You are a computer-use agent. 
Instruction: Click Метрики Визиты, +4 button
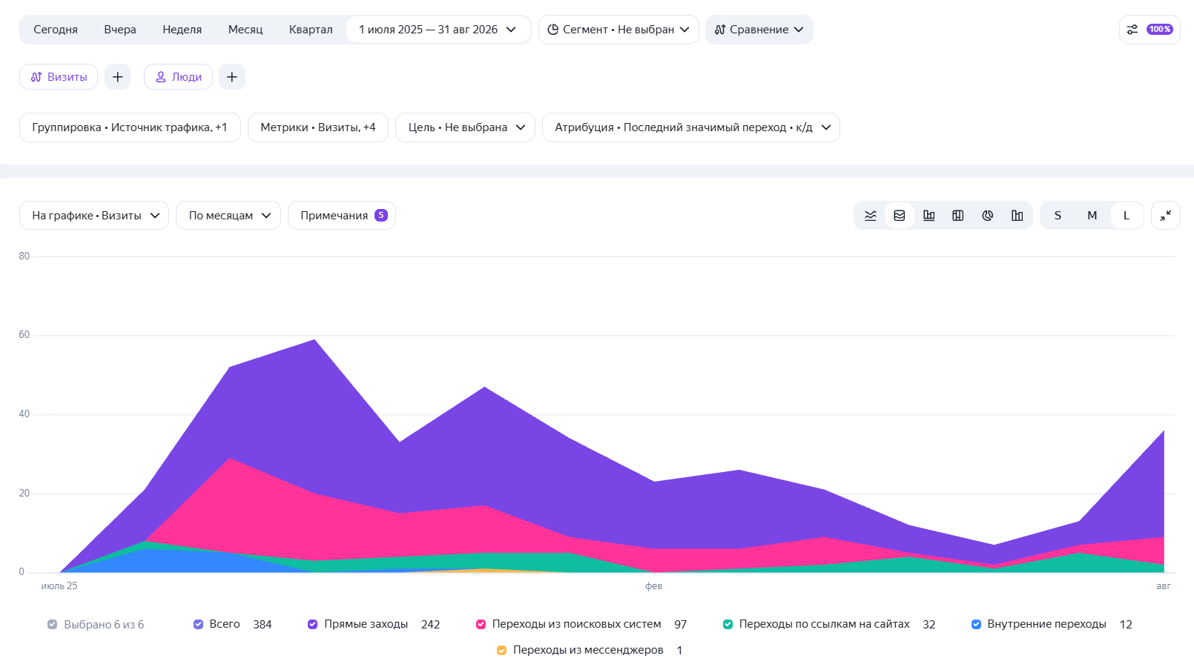(318, 127)
